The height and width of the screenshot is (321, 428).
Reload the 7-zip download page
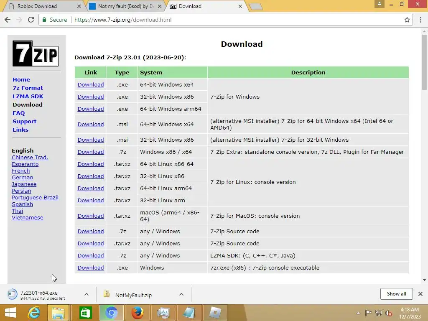(x=31, y=20)
